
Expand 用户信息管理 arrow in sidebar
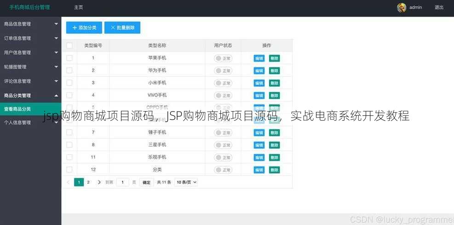[x=56, y=53]
